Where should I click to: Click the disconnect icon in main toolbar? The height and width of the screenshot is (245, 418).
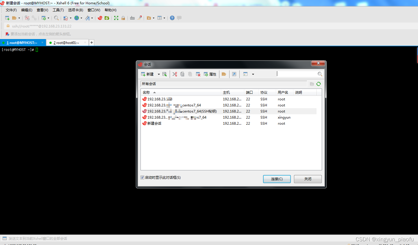click(x=27, y=18)
